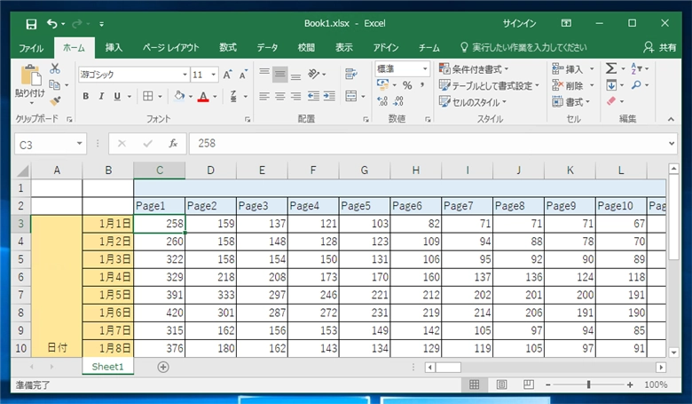Click the Insert Function fx icon
This screenshot has height=404, width=692.
point(173,144)
